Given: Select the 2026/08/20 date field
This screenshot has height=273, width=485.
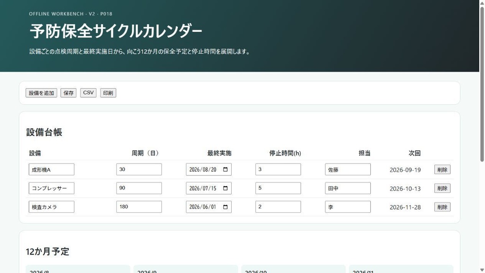Looking at the screenshot, I should (x=208, y=170).
